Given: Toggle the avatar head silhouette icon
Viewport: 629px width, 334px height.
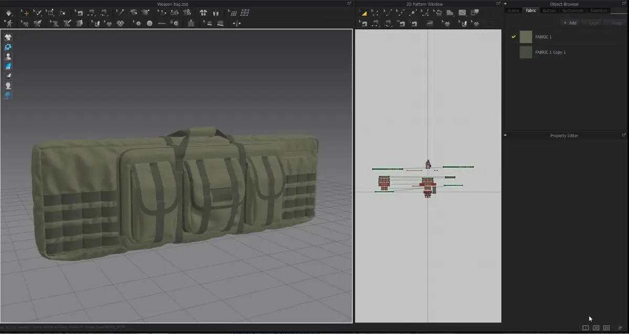Looking at the screenshot, I should tap(8, 85).
